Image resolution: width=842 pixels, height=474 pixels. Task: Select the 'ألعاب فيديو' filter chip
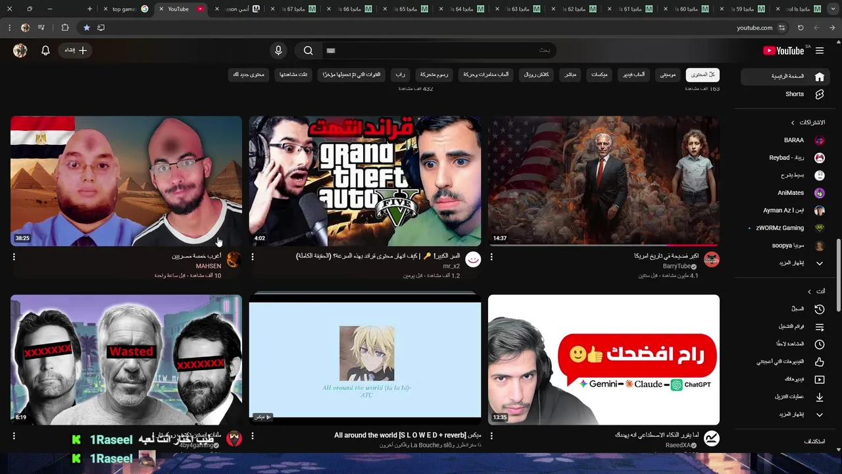(x=634, y=75)
